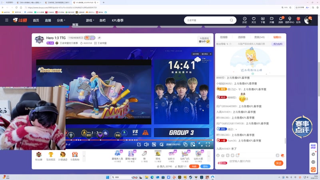Open the 关注 heart icon
Viewport: 320px width, 180px height.
pos(254,20)
